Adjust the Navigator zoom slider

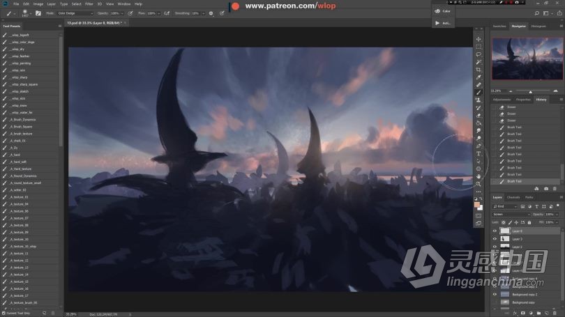(530, 91)
